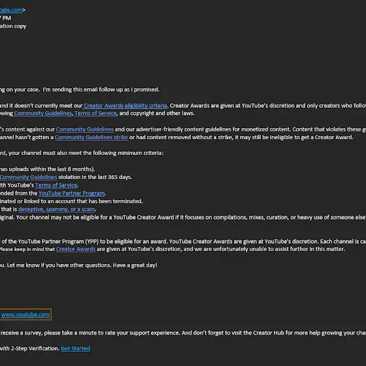Open the sender's google.com email address link
This screenshot has height=366, width=366.
(x=11, y=10)
